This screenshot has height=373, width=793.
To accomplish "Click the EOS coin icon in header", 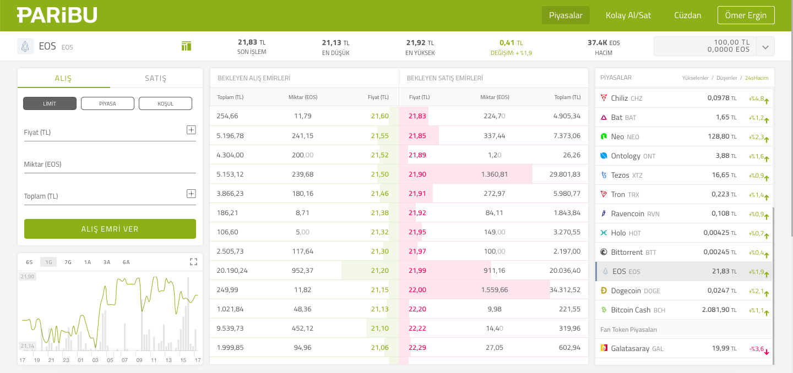I will point(25,46).
